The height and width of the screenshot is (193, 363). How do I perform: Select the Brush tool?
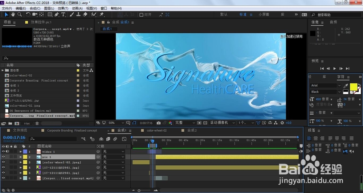pyautogui.click(x=72, y=15)
